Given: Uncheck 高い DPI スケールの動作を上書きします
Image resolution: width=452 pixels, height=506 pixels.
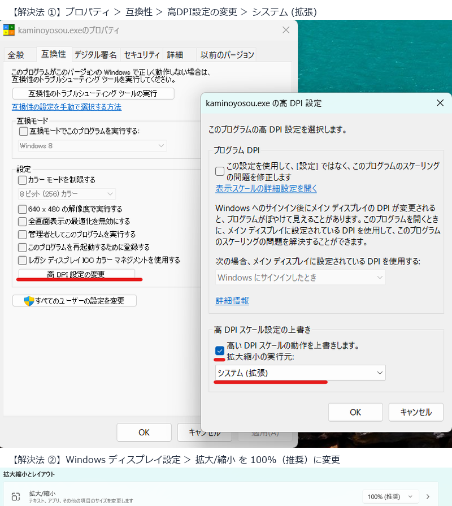Looking at the screenshot, I should (220, 351).
